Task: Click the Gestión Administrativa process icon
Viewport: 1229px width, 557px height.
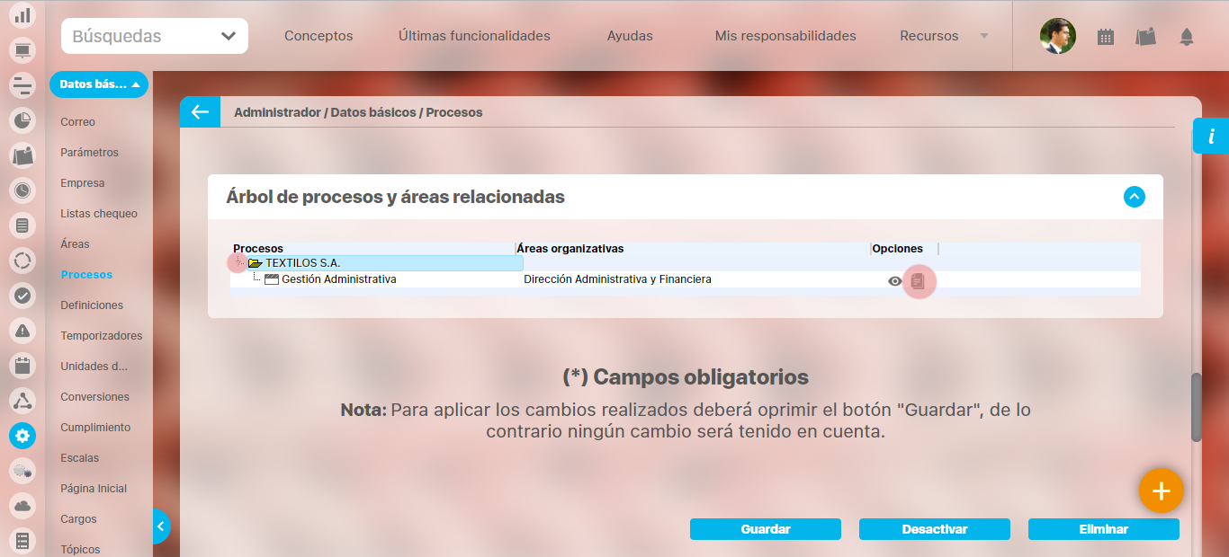Action: coord(271,279)
